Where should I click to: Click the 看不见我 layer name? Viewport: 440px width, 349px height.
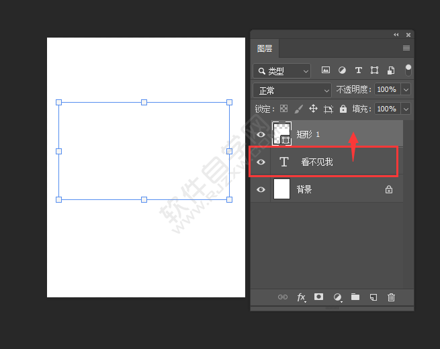tap(317, 162)
